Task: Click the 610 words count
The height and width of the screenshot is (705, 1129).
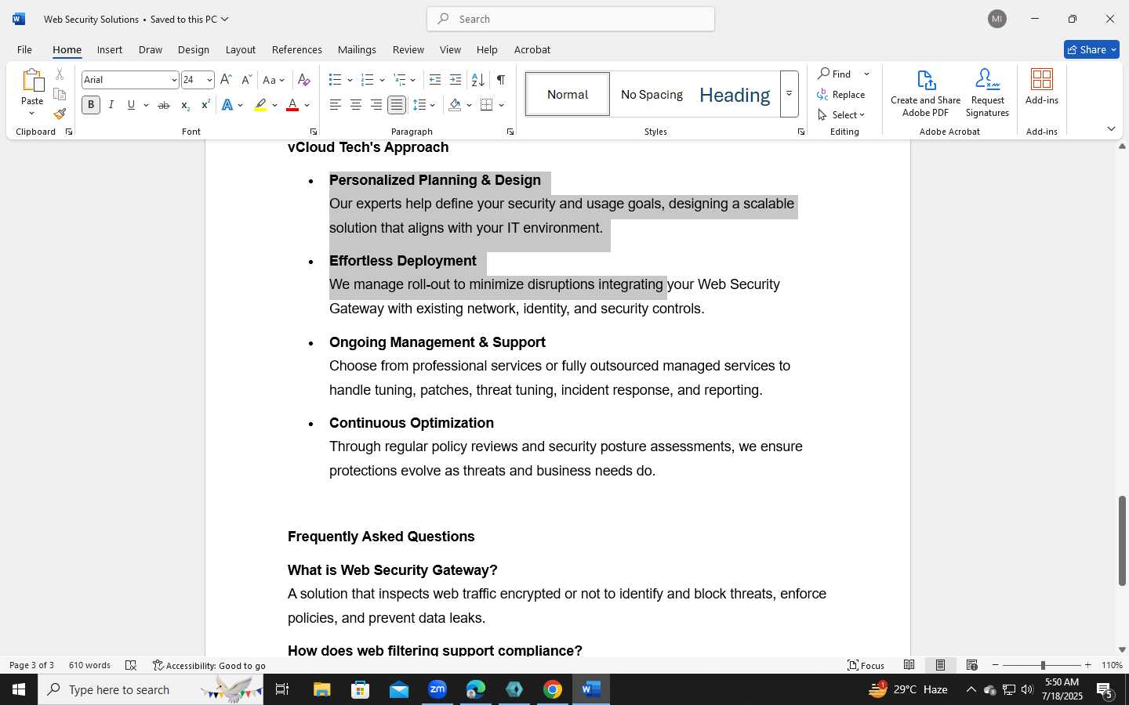Action: pos(89,665)
